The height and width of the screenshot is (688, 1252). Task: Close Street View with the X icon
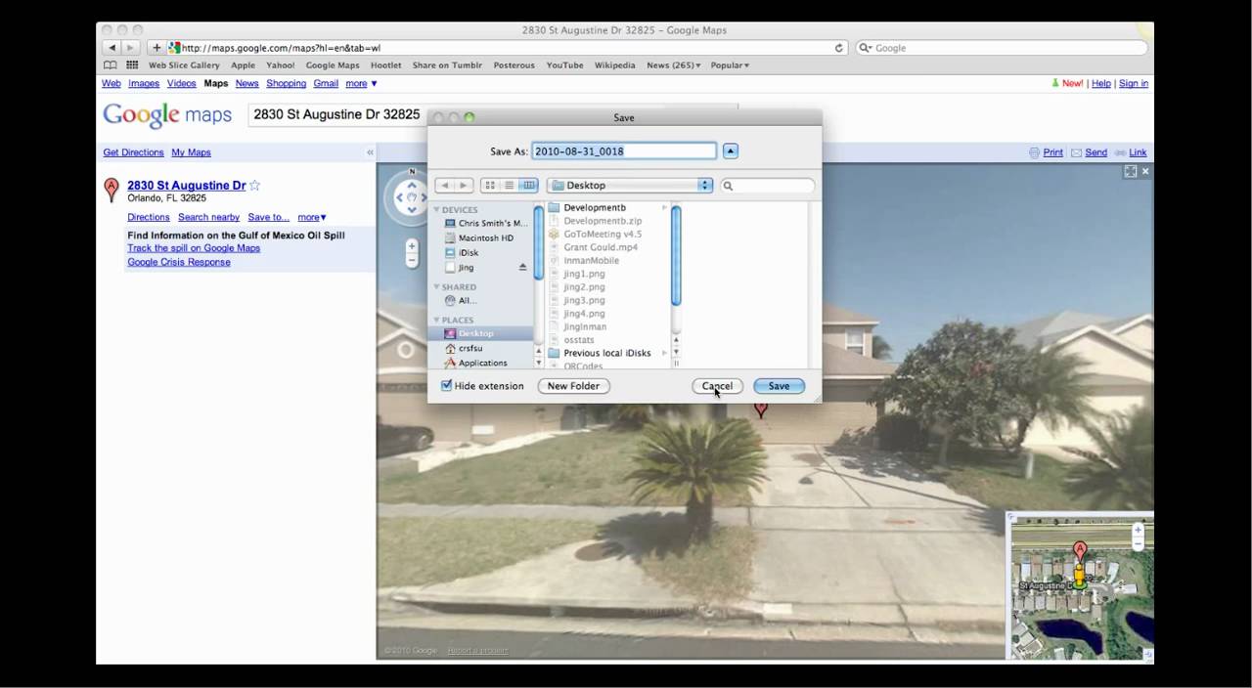(x=1145, y=171)
